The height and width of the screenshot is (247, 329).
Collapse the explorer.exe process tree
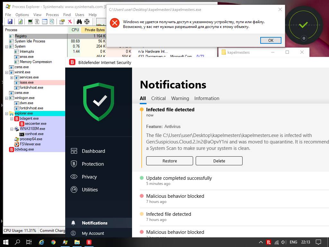[7, 114]
